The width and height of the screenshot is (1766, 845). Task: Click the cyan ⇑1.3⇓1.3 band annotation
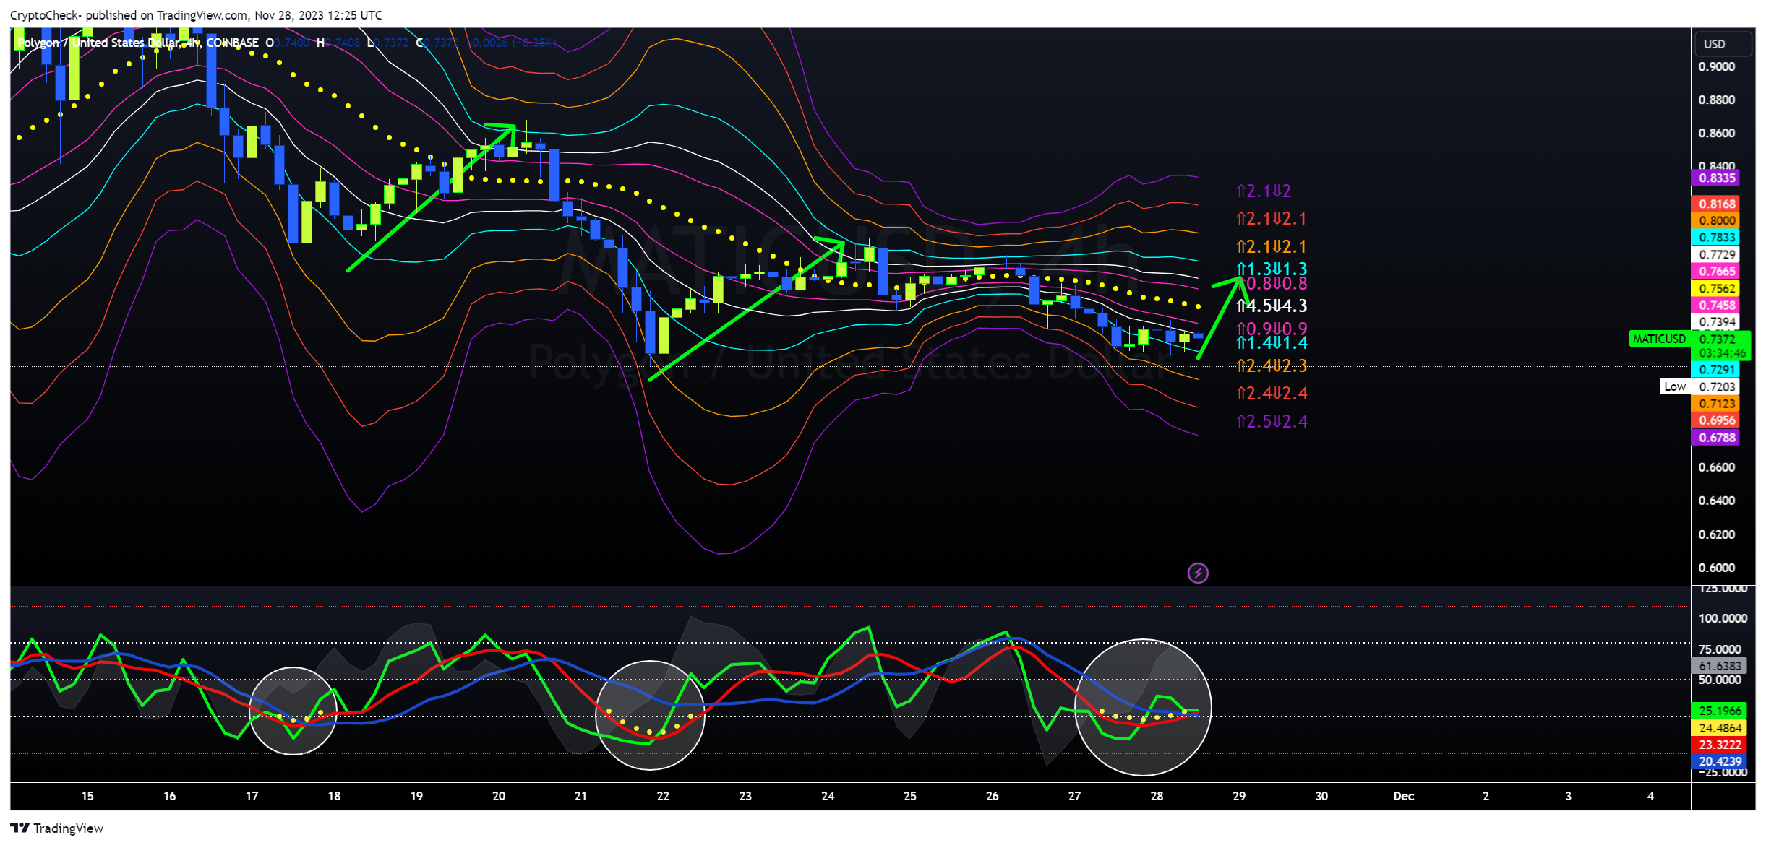[x=1272, y=269]
